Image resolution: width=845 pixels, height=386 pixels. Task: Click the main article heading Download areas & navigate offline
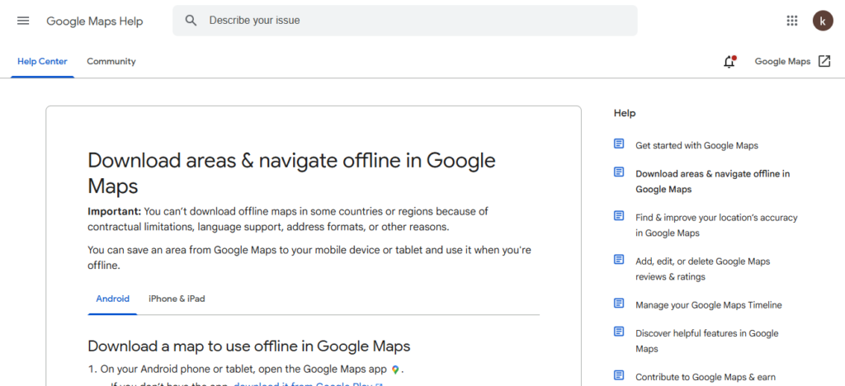click(291, 173)
